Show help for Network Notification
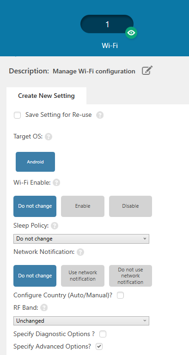This screenshot has width=189, height=355. tap(80, 252)
